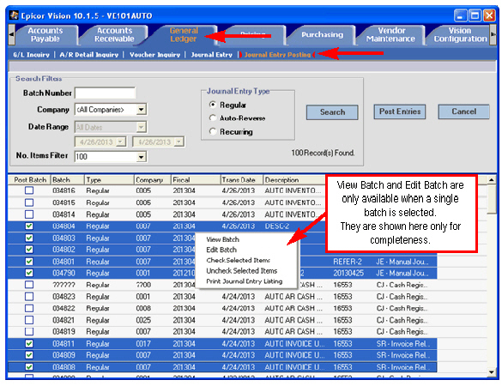This screenshot has width=502, height=386.
Task: Sort by the Trans Date column header
Action: click(242, 180)
